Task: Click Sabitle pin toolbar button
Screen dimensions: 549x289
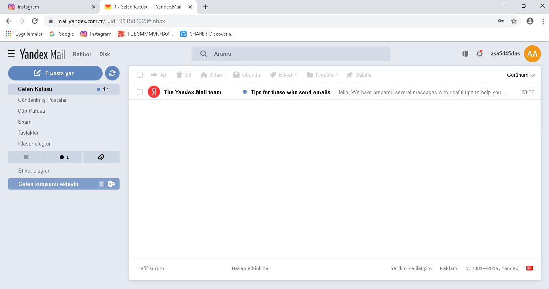Action: click(x=359, y=75)
